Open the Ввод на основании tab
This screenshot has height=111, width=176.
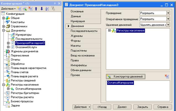[83, 56]
